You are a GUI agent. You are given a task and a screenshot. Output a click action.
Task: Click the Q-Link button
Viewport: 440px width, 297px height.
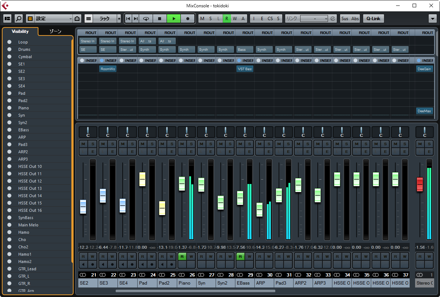(x=373, y=19)
